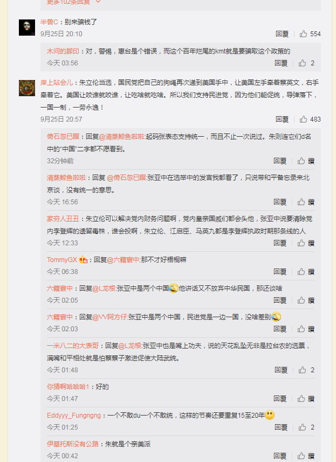Click TommyGX's membership badge icon

click(x=83, y=259)
